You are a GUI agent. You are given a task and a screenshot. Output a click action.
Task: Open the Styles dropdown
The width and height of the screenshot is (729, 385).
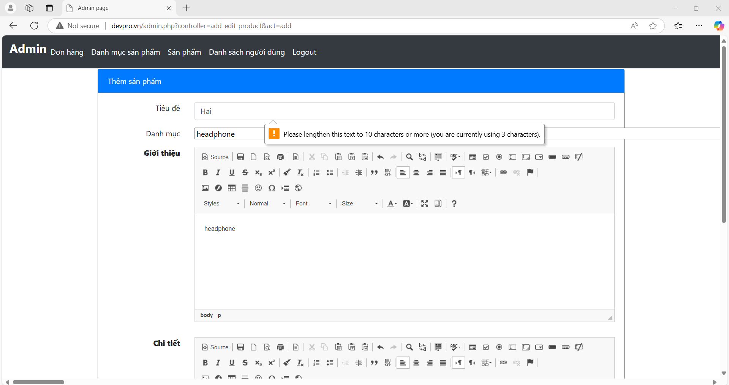coord(221,204)
